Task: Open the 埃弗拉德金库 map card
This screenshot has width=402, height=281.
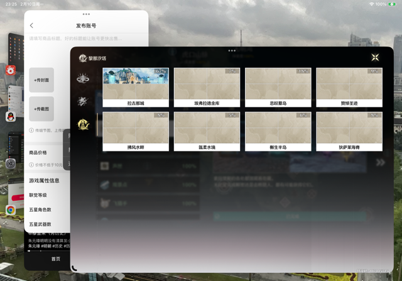Action: click(207, 87)
